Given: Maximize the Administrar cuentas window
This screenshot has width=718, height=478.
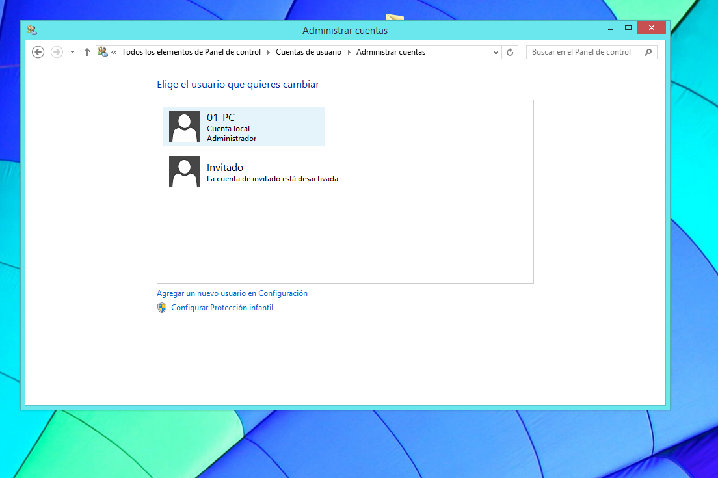Looking at the screenshot, I should (628, 28).
